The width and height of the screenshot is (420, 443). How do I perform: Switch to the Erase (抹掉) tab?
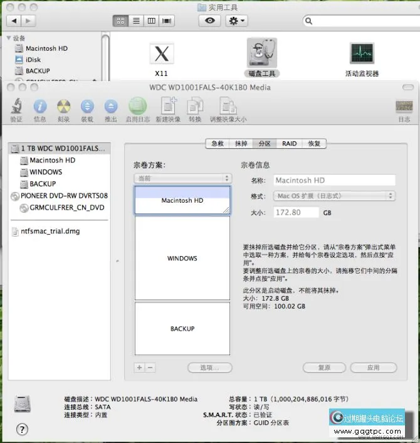pyautogui.click(x=241, y=144)
